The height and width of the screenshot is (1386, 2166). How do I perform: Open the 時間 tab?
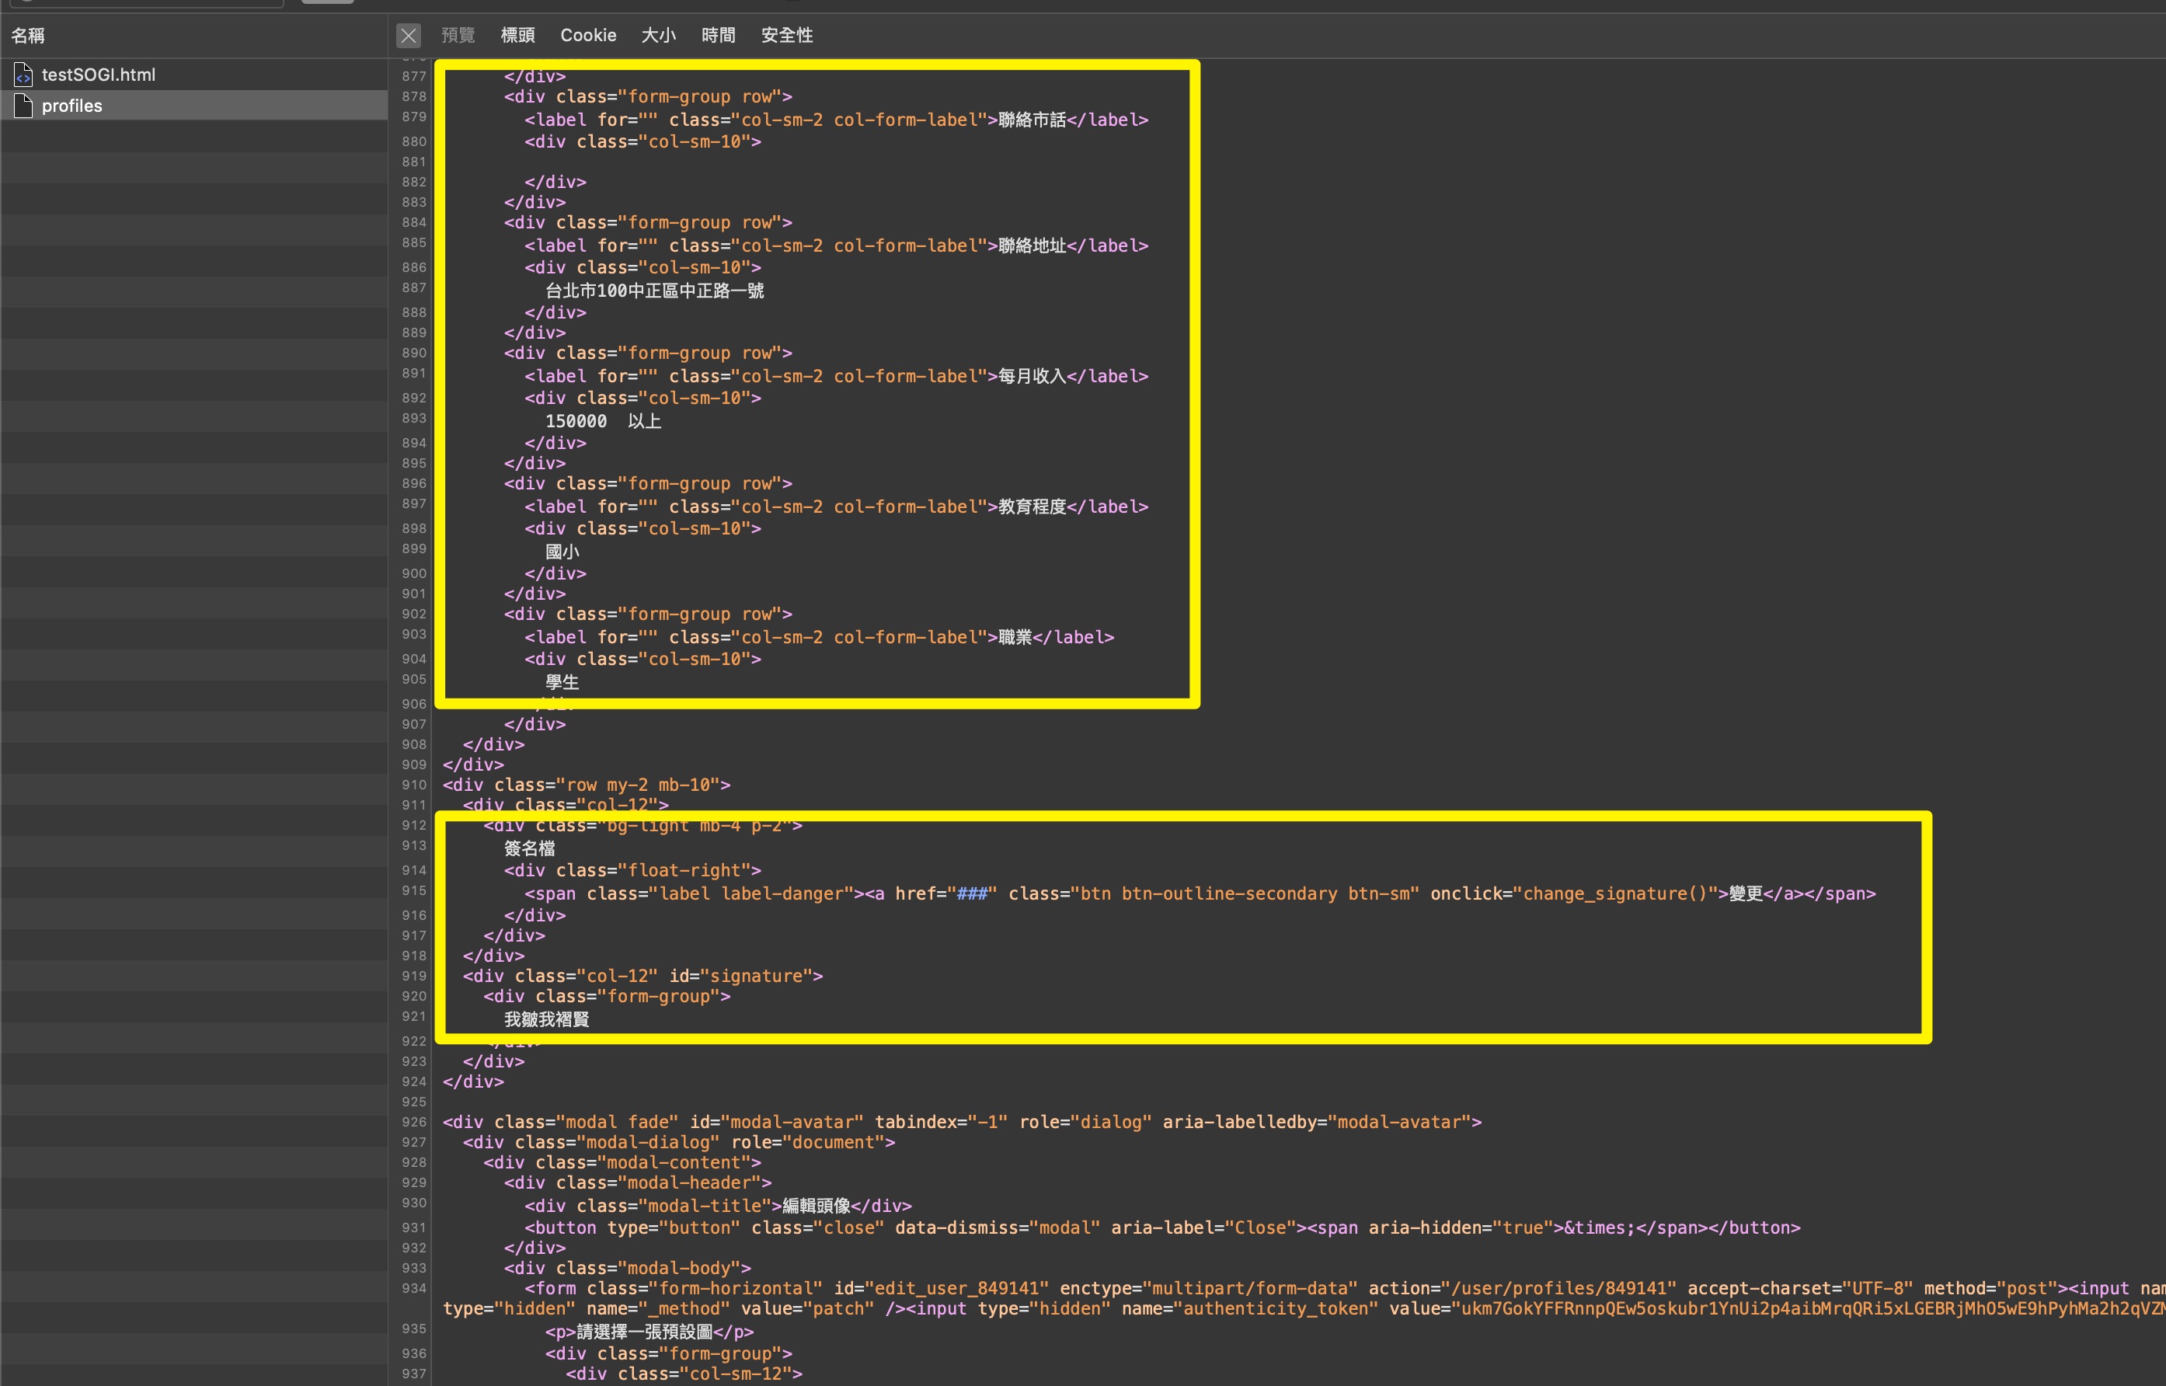718,35
